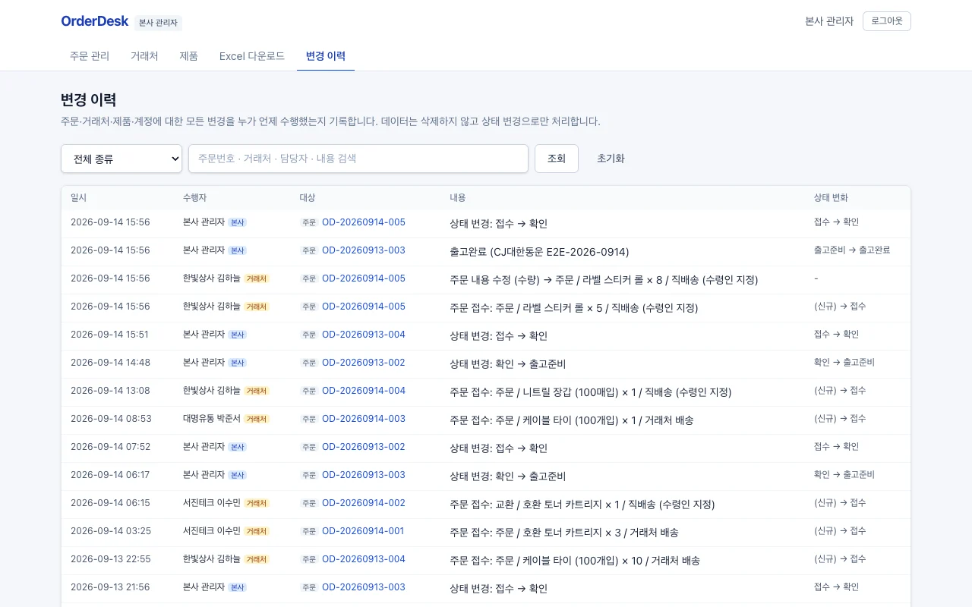
Task: Open OD-20260913-002 link in 07:52 row
Action: point(364,447)
